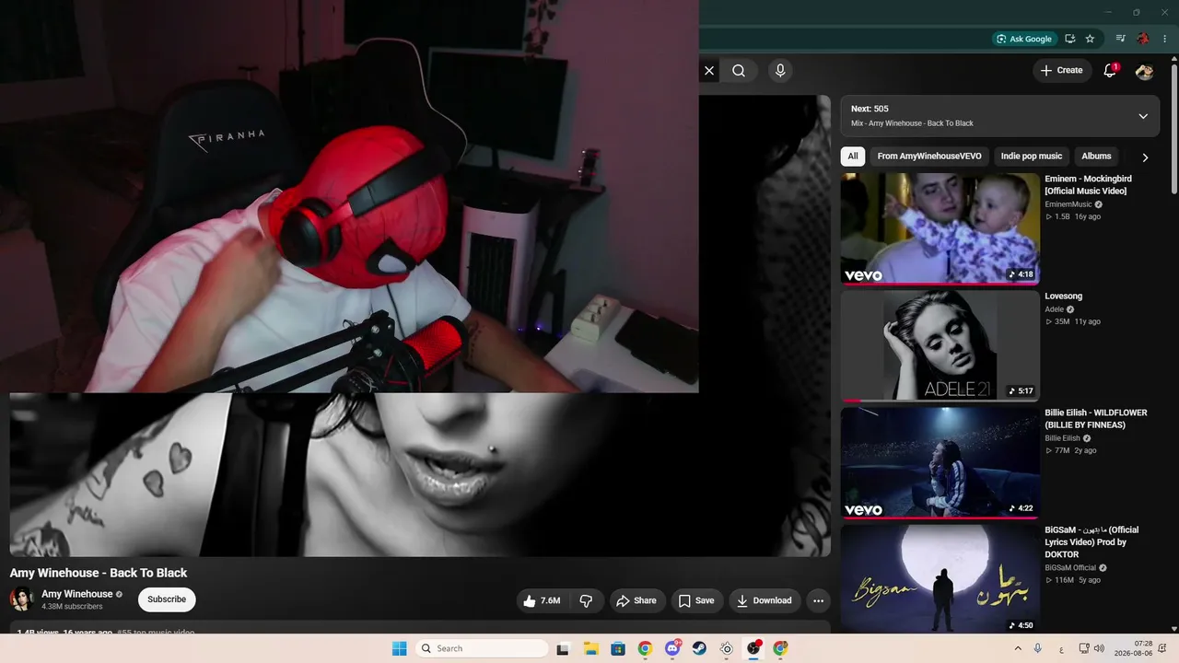Image resolution: width=1179 pixels, height=663 pixels.
Task: Clear the YouTube search box with the X
Action: 709,71
